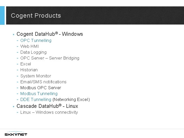Follow the Modbus Tunnelling link

[x=39, y=94]
